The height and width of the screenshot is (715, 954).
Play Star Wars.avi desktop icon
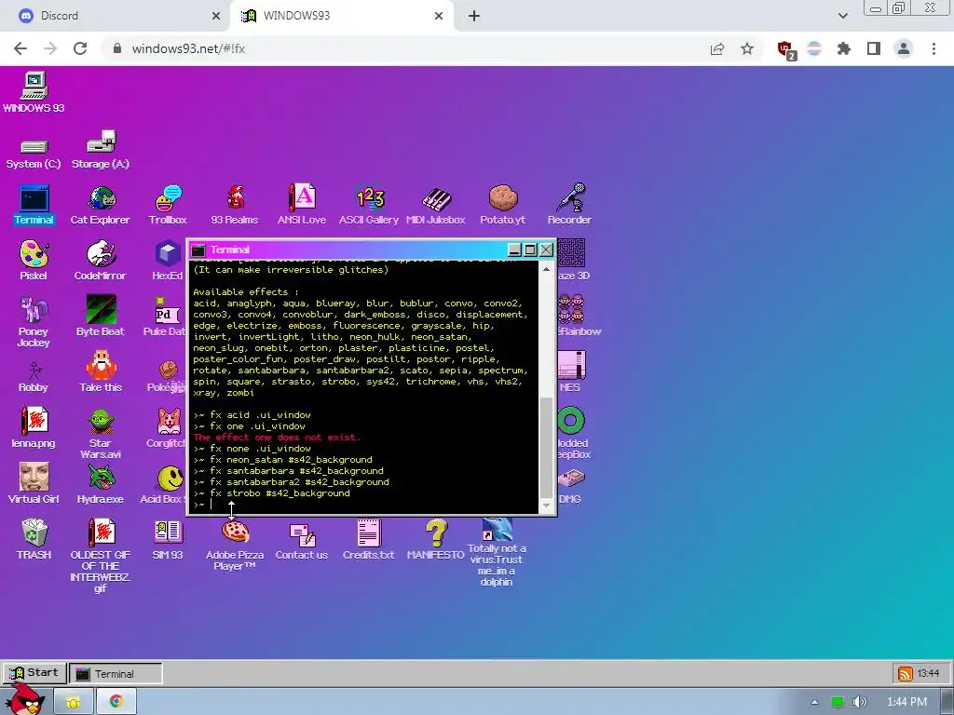click(x=101, y=434)
